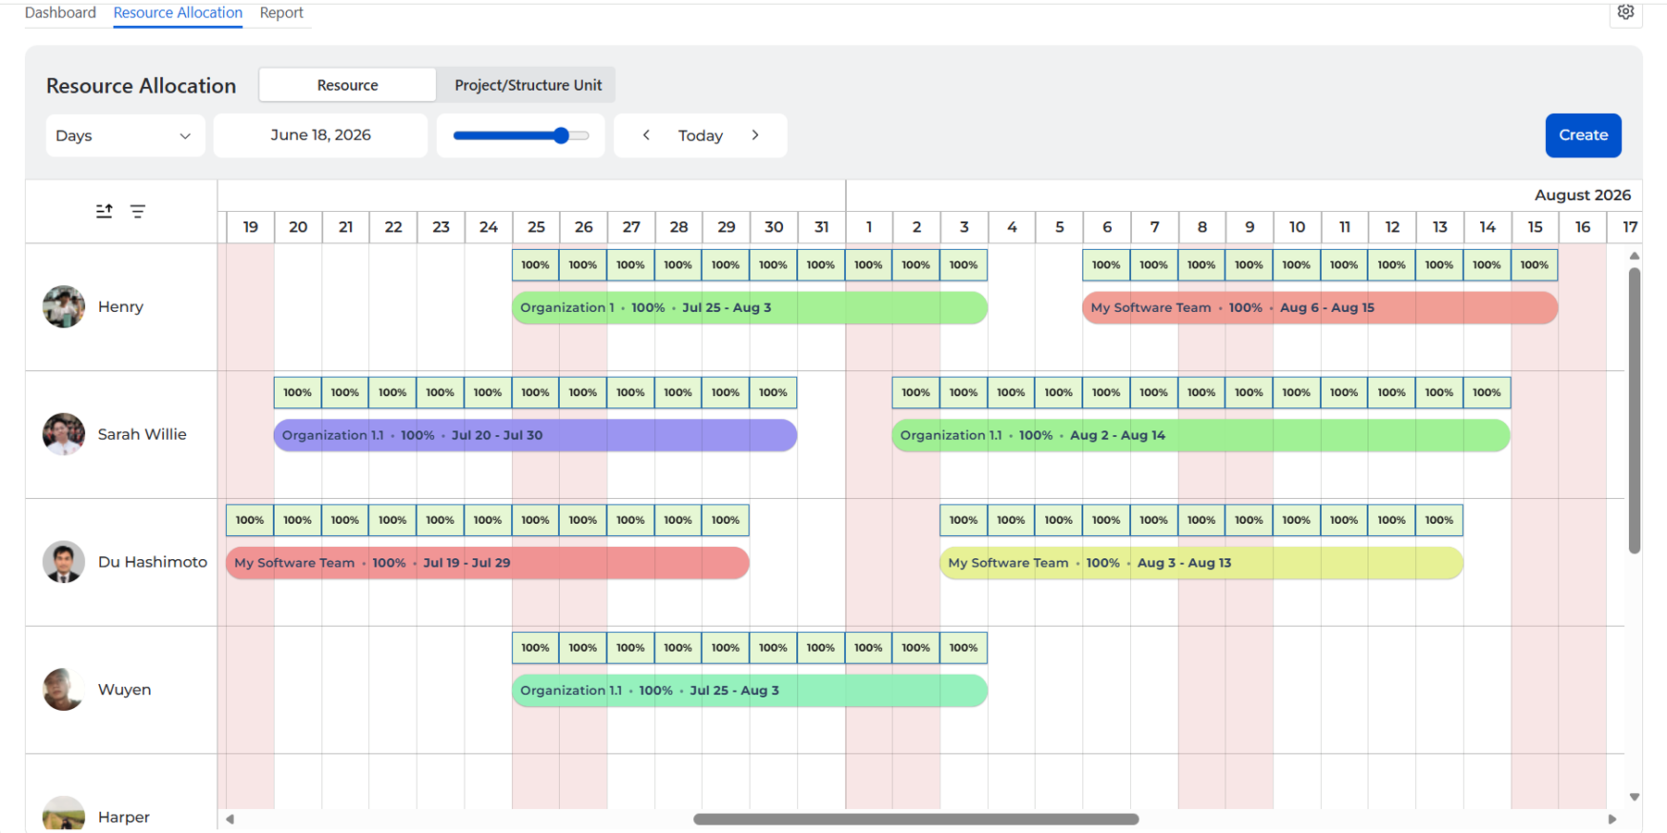Click day 31 column header
The image size is (1667, 833).
click(821, 227)
